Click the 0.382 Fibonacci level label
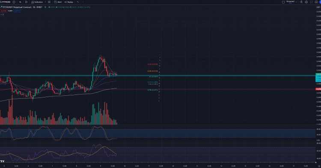The height and width of the screenshot is (168, 321). coord(153,71)
